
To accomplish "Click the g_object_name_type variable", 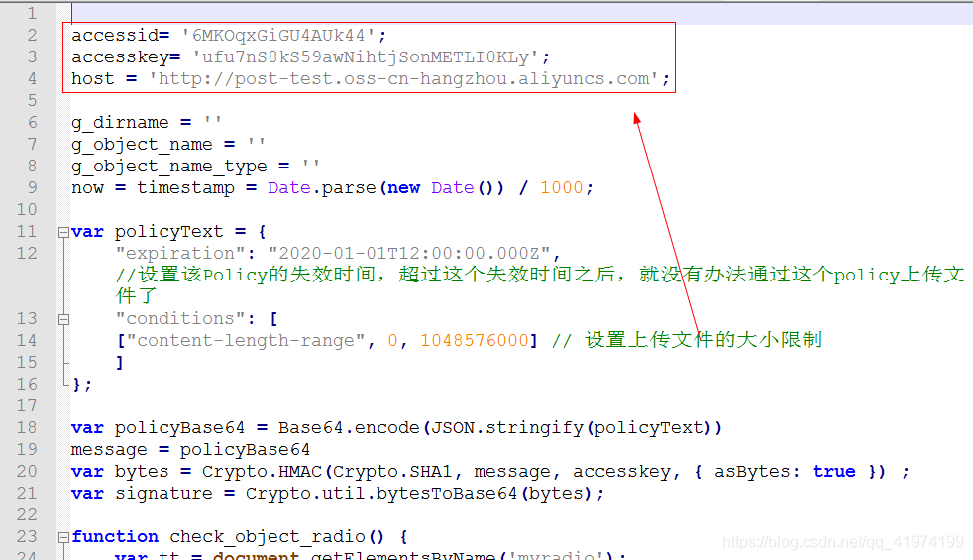I will tap(168, 166).
